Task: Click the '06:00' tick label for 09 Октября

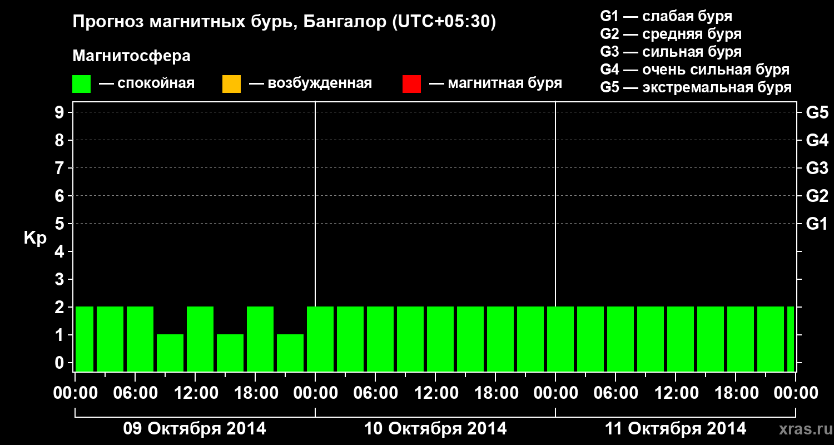Action: [135, 393]
